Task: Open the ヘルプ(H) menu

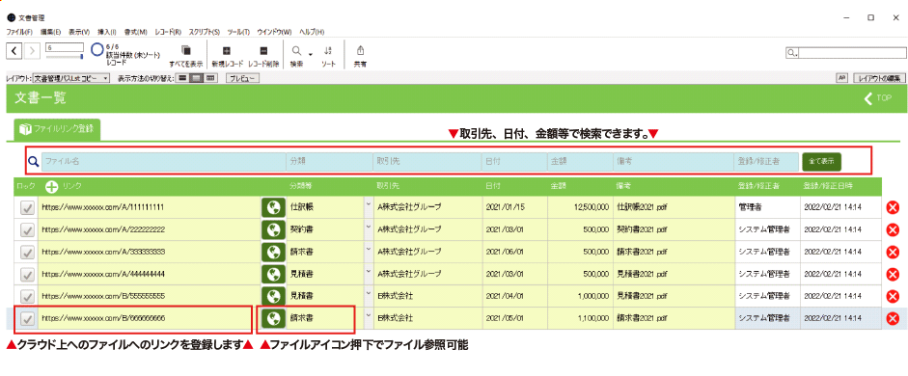Action: coord(312,32)
